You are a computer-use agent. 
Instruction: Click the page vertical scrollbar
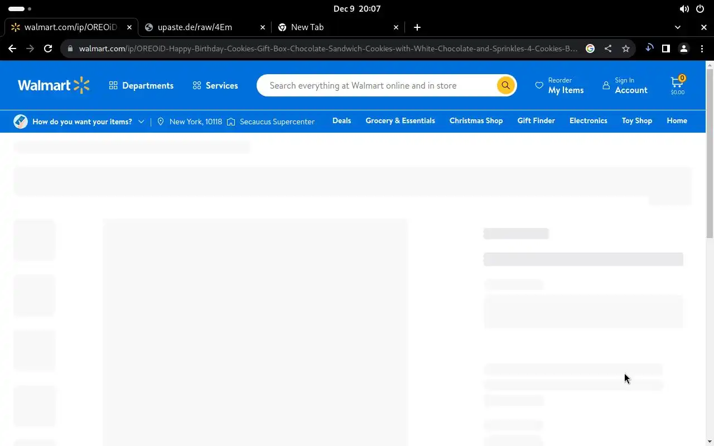[x=710, y=153]
